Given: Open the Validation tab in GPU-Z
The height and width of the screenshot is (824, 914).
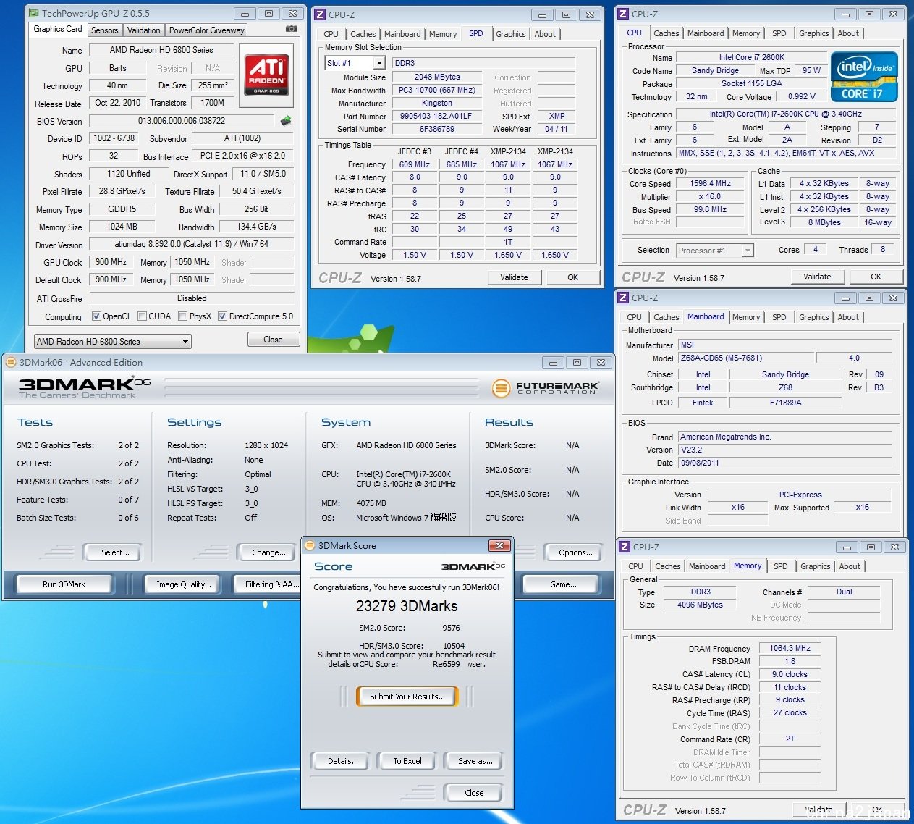Looking at the screenshot, I should [144, 30].
